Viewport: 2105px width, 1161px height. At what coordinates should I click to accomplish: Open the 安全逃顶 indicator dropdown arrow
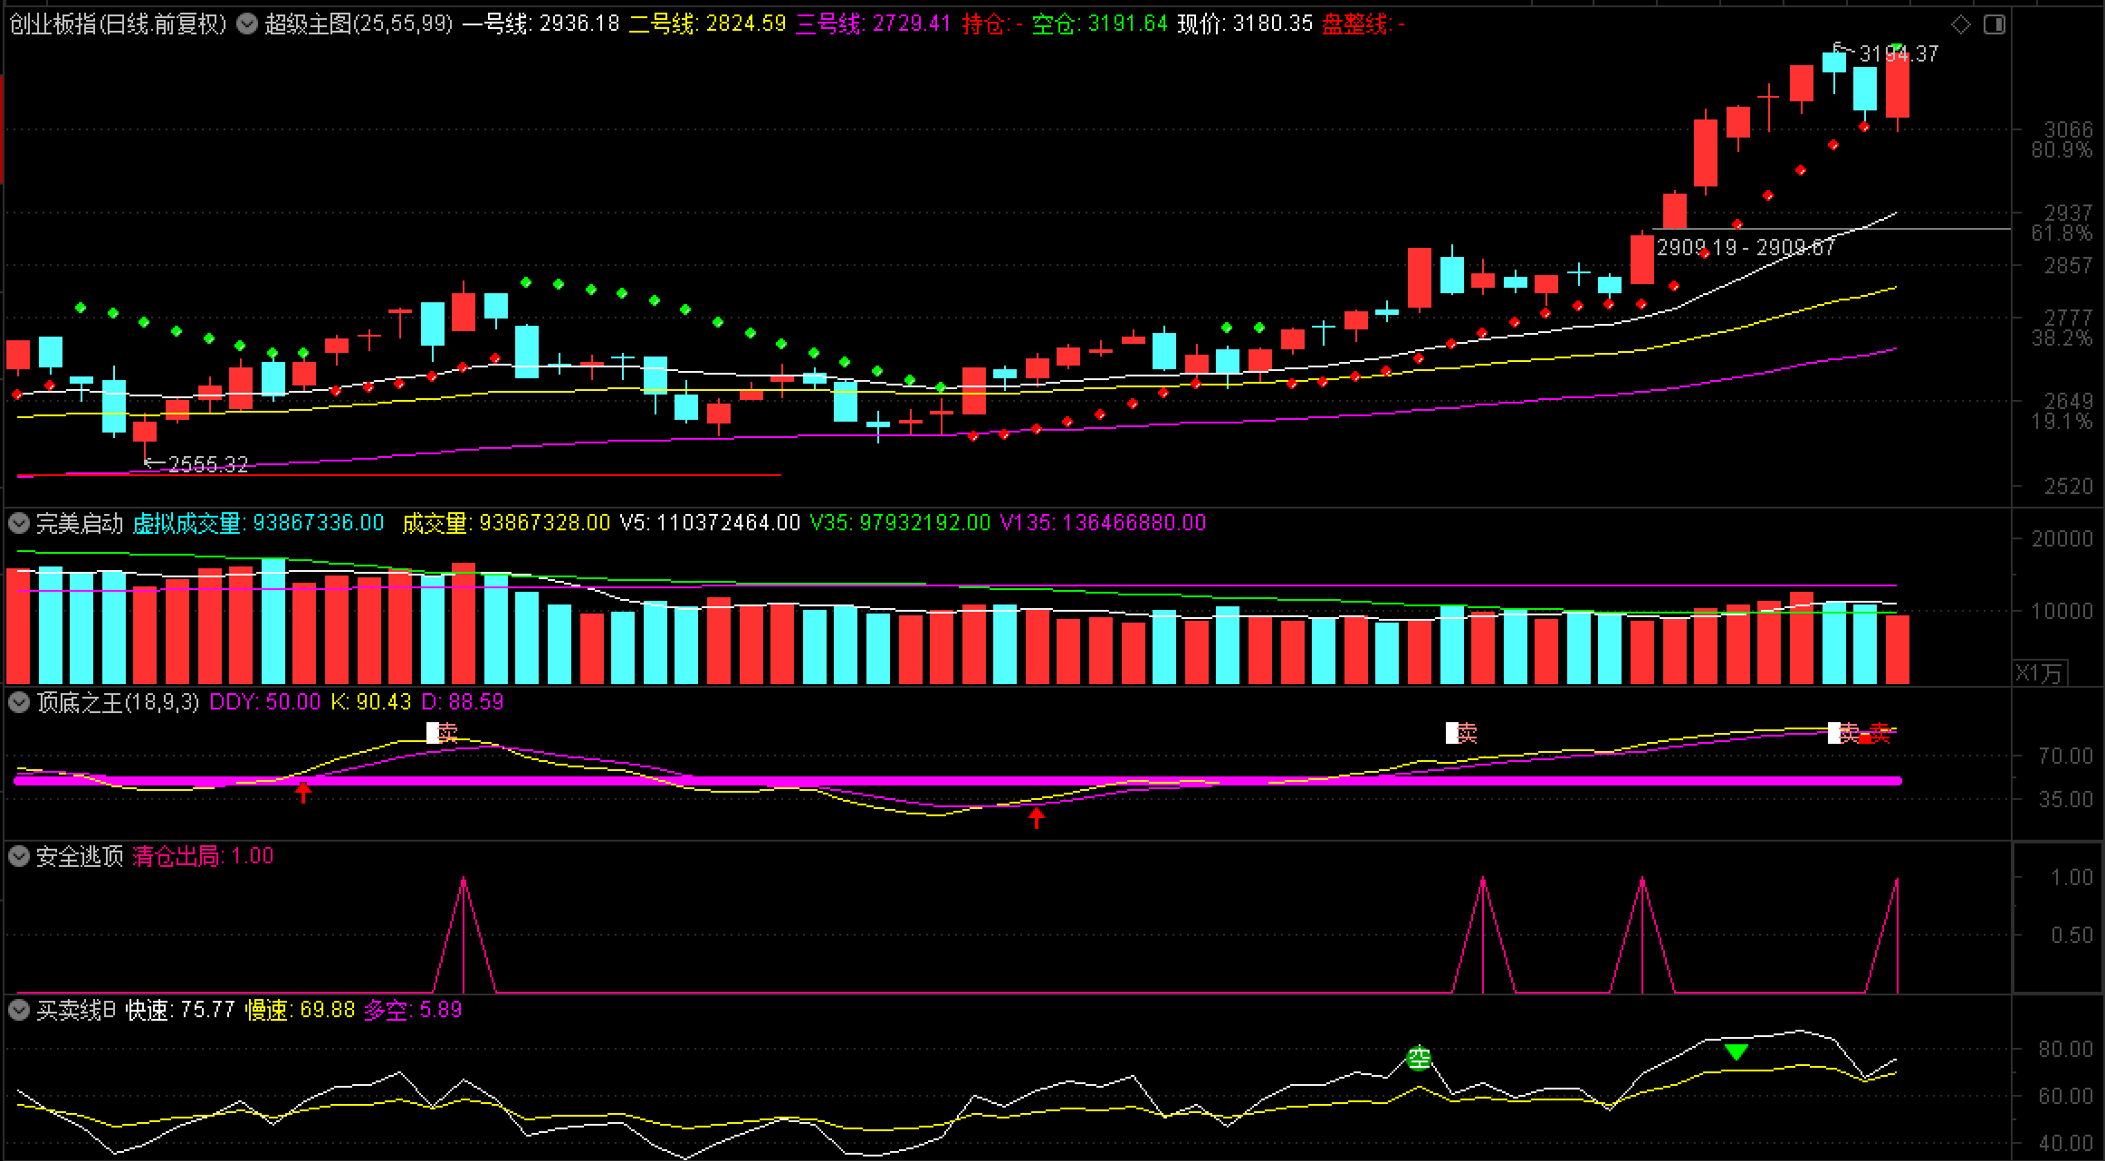[19, 856]
